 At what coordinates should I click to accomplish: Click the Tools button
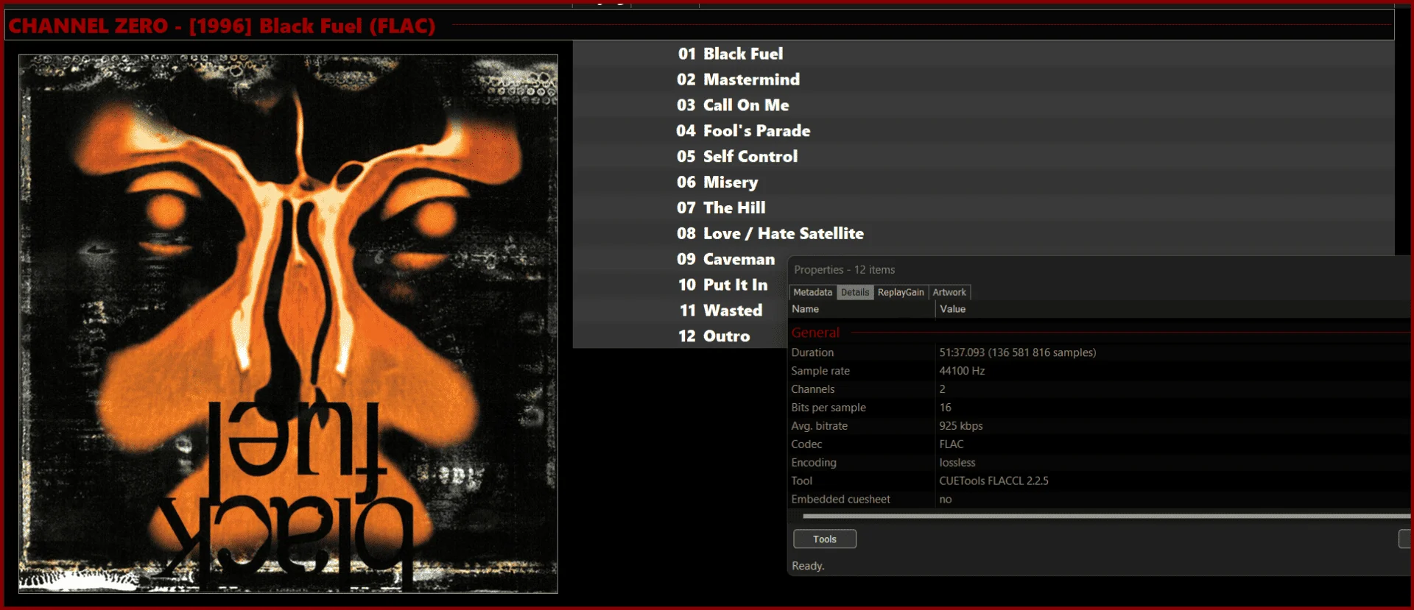coord(825,539)
